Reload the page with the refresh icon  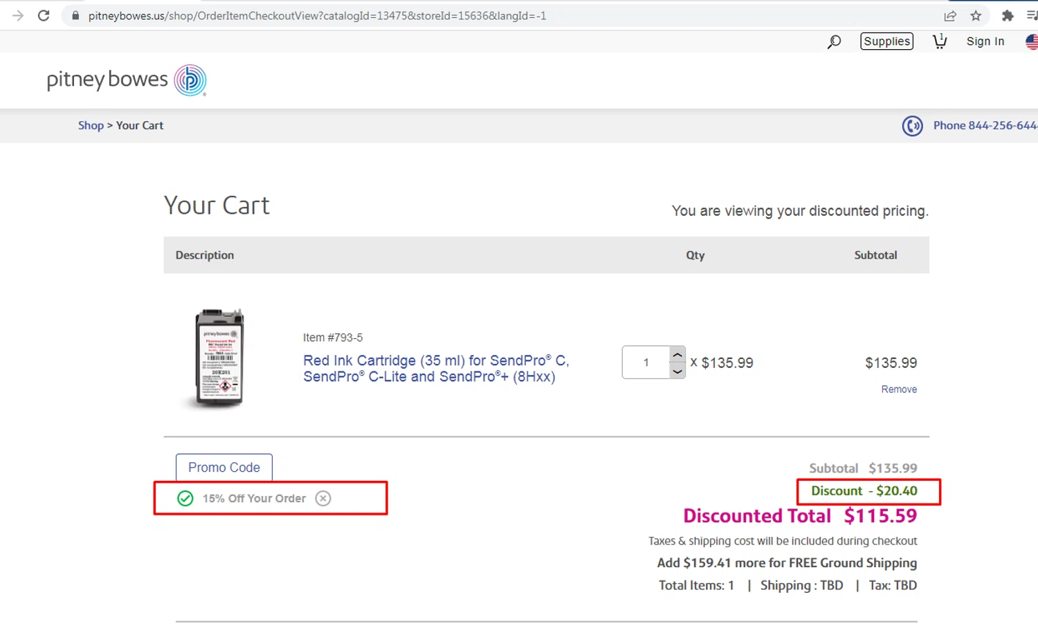pos(44,15)
